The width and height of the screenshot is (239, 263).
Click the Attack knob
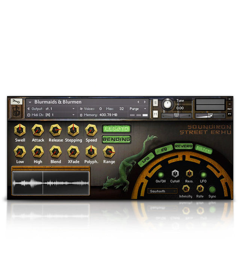38,130
